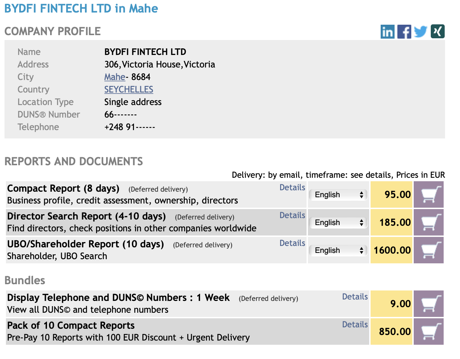View Details for Display Telephone and DUNS Numbers
Screen dimensions: 460x359
point(355,297)
